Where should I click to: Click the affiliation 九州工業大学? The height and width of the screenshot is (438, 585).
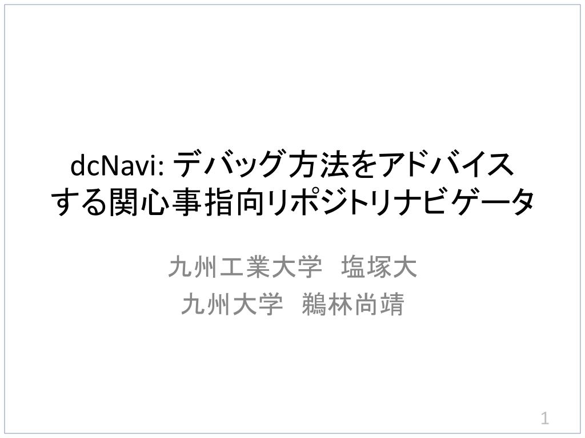click(245, 267)
